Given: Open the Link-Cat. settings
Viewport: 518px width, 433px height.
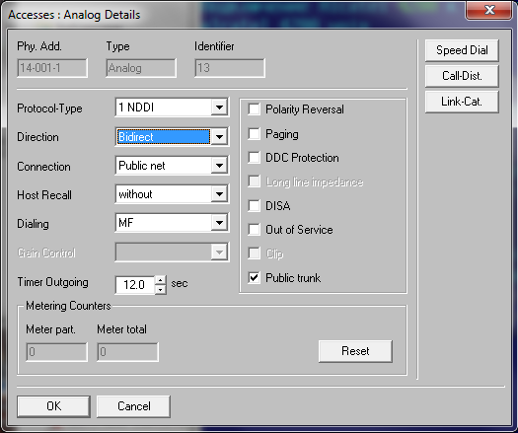Looking at the screenshot, I should (462, 102).
